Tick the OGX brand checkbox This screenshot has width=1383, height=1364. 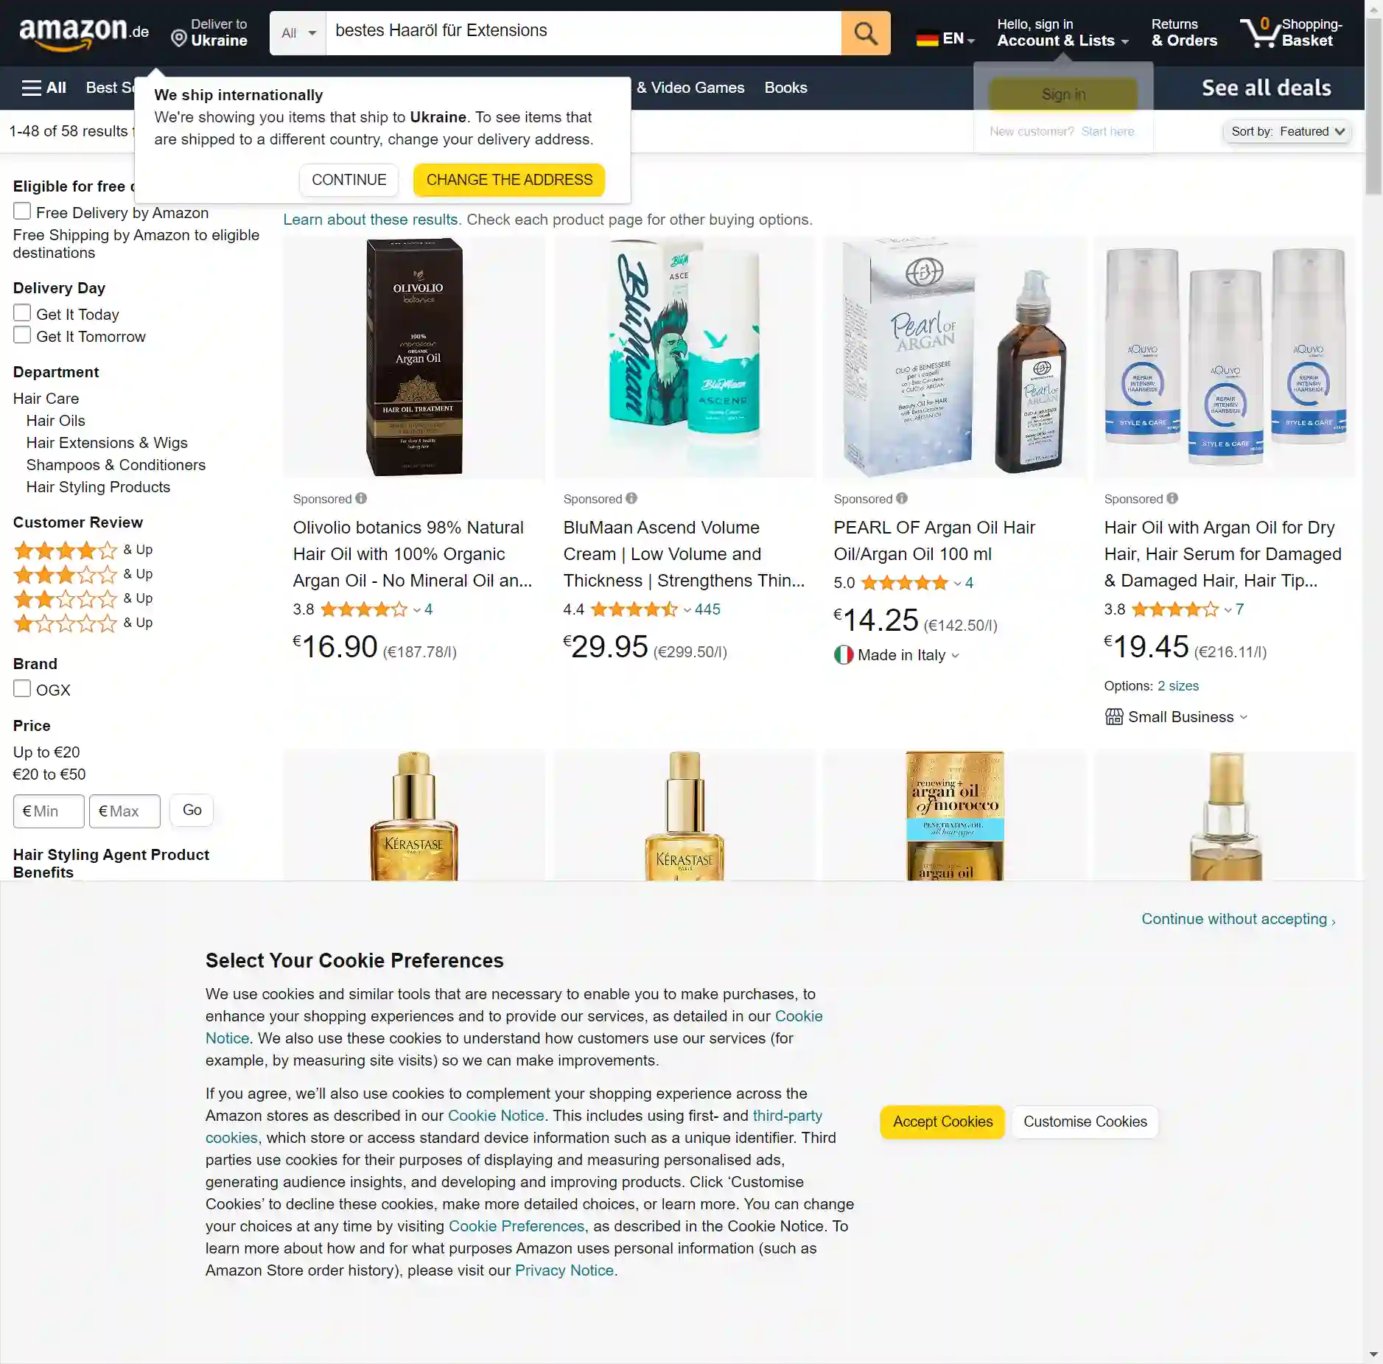(x=22, y=689)
